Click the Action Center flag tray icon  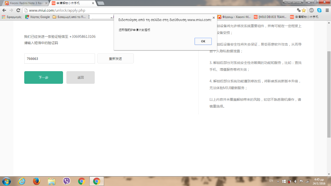point(301,181)
